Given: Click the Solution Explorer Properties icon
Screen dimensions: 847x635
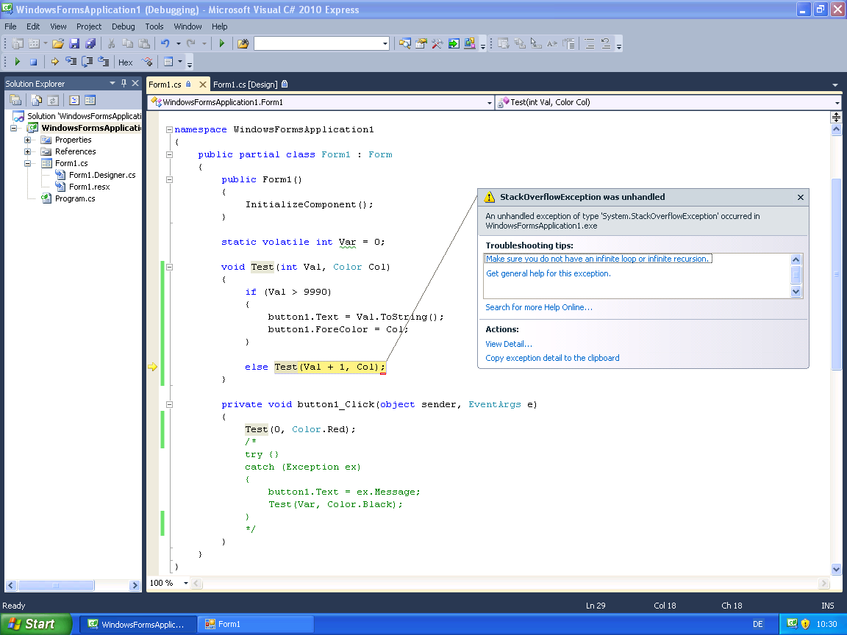Looking at the screenshot, I should [x=15, y=101].
